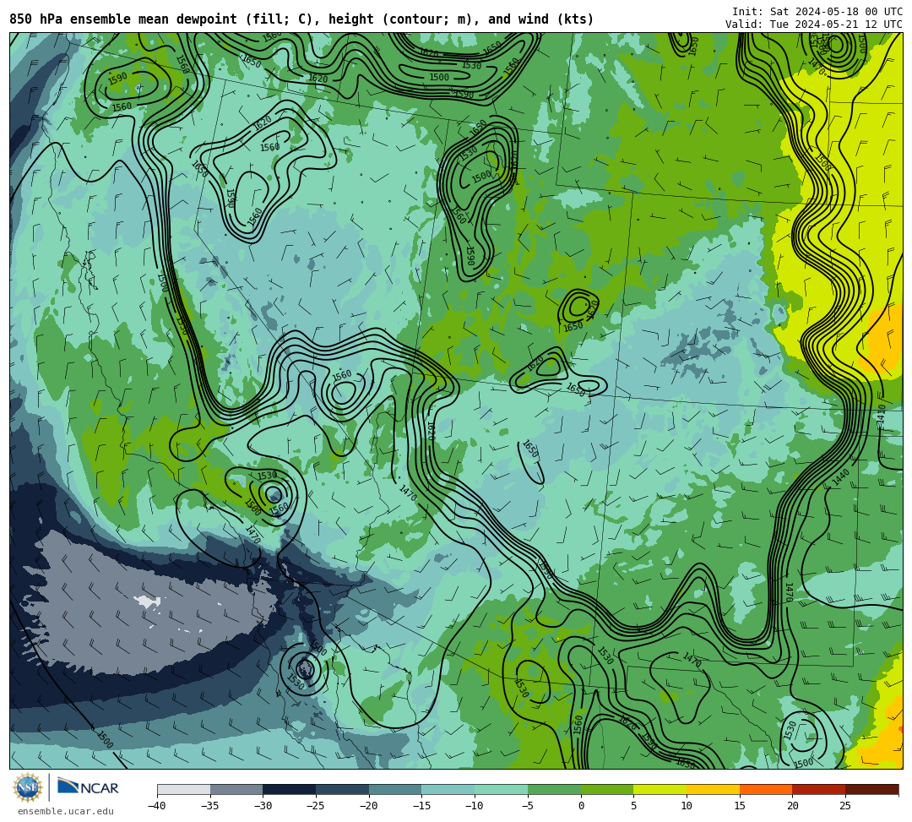This screenshot has height=822, width=912.
Task: Select the Valid date text
Action: click(814, 24)
